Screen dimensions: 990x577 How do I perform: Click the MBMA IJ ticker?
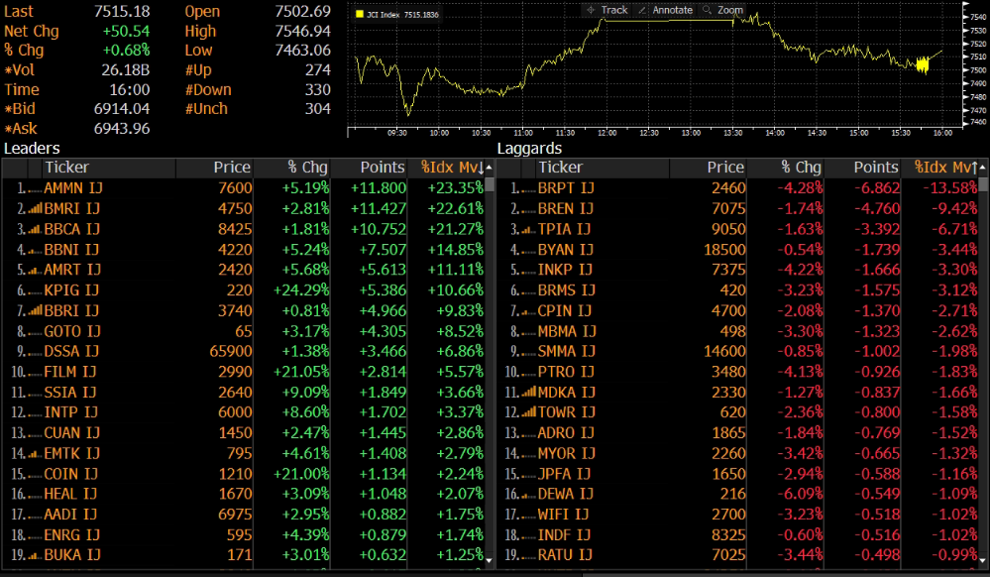566,331
